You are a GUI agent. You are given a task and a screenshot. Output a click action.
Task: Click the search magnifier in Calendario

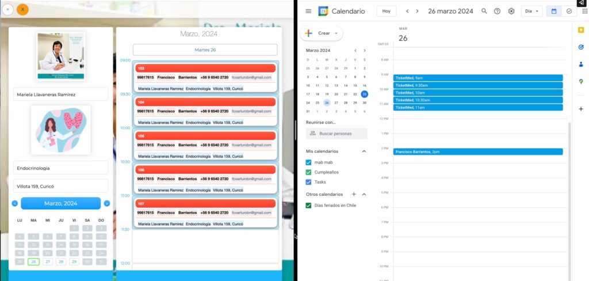pos(484,11)
